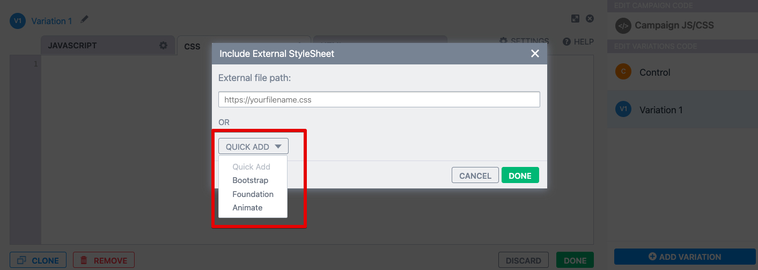Click the blue V1 badge in sidebar
Screen dimensions: 758x270
pos(623,110)
